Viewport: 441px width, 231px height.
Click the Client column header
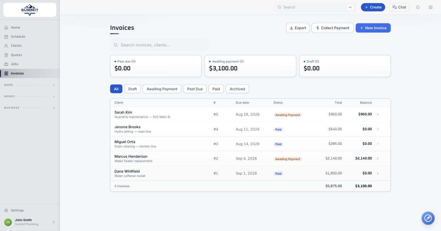tap(119, 103)
